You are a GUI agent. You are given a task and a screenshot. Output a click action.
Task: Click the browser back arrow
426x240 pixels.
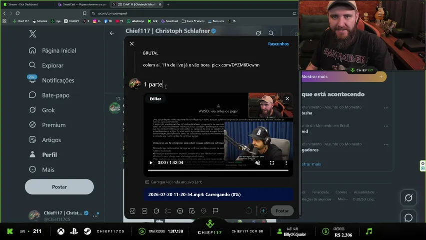[4, 13]
